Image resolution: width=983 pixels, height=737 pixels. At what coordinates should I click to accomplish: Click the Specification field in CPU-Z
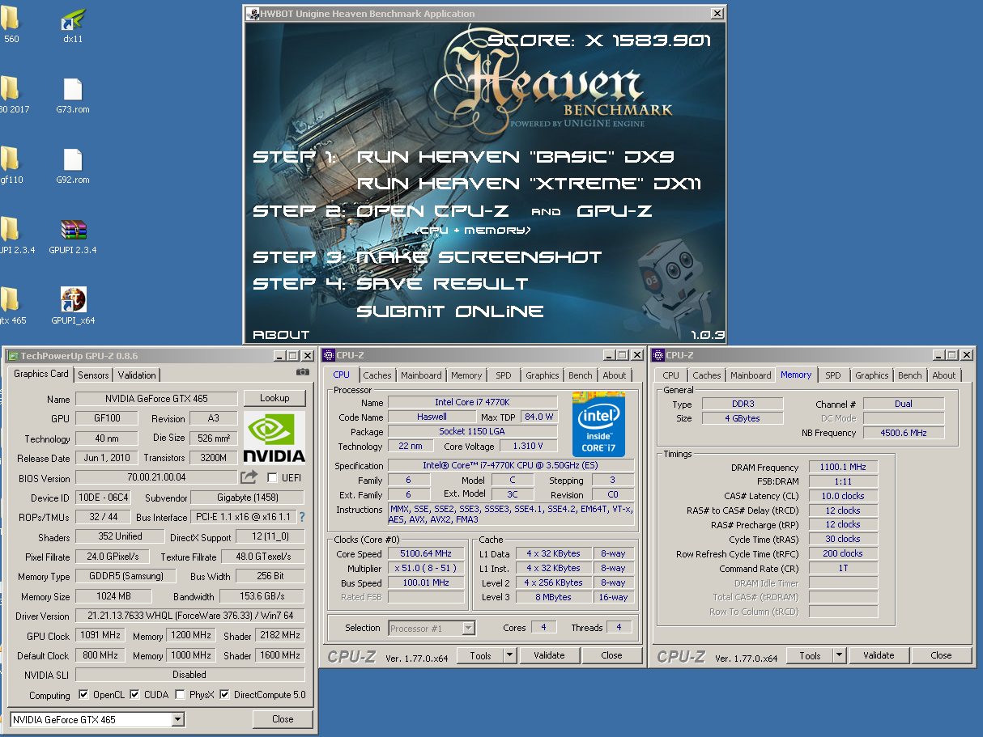511,465
